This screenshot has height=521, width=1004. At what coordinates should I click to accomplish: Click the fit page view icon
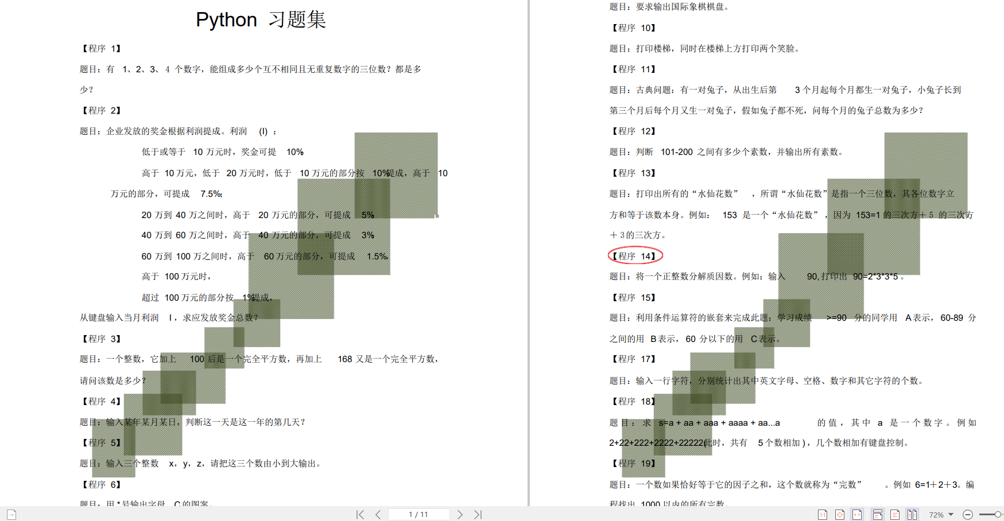coord(840,514)
